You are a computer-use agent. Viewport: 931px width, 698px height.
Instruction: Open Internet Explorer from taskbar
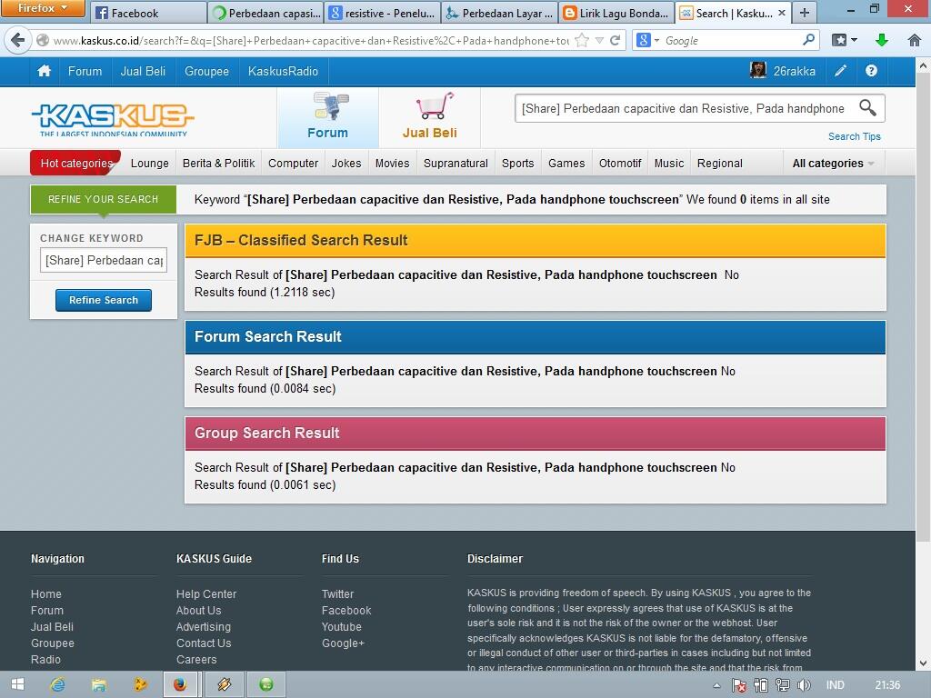point(57,685)
